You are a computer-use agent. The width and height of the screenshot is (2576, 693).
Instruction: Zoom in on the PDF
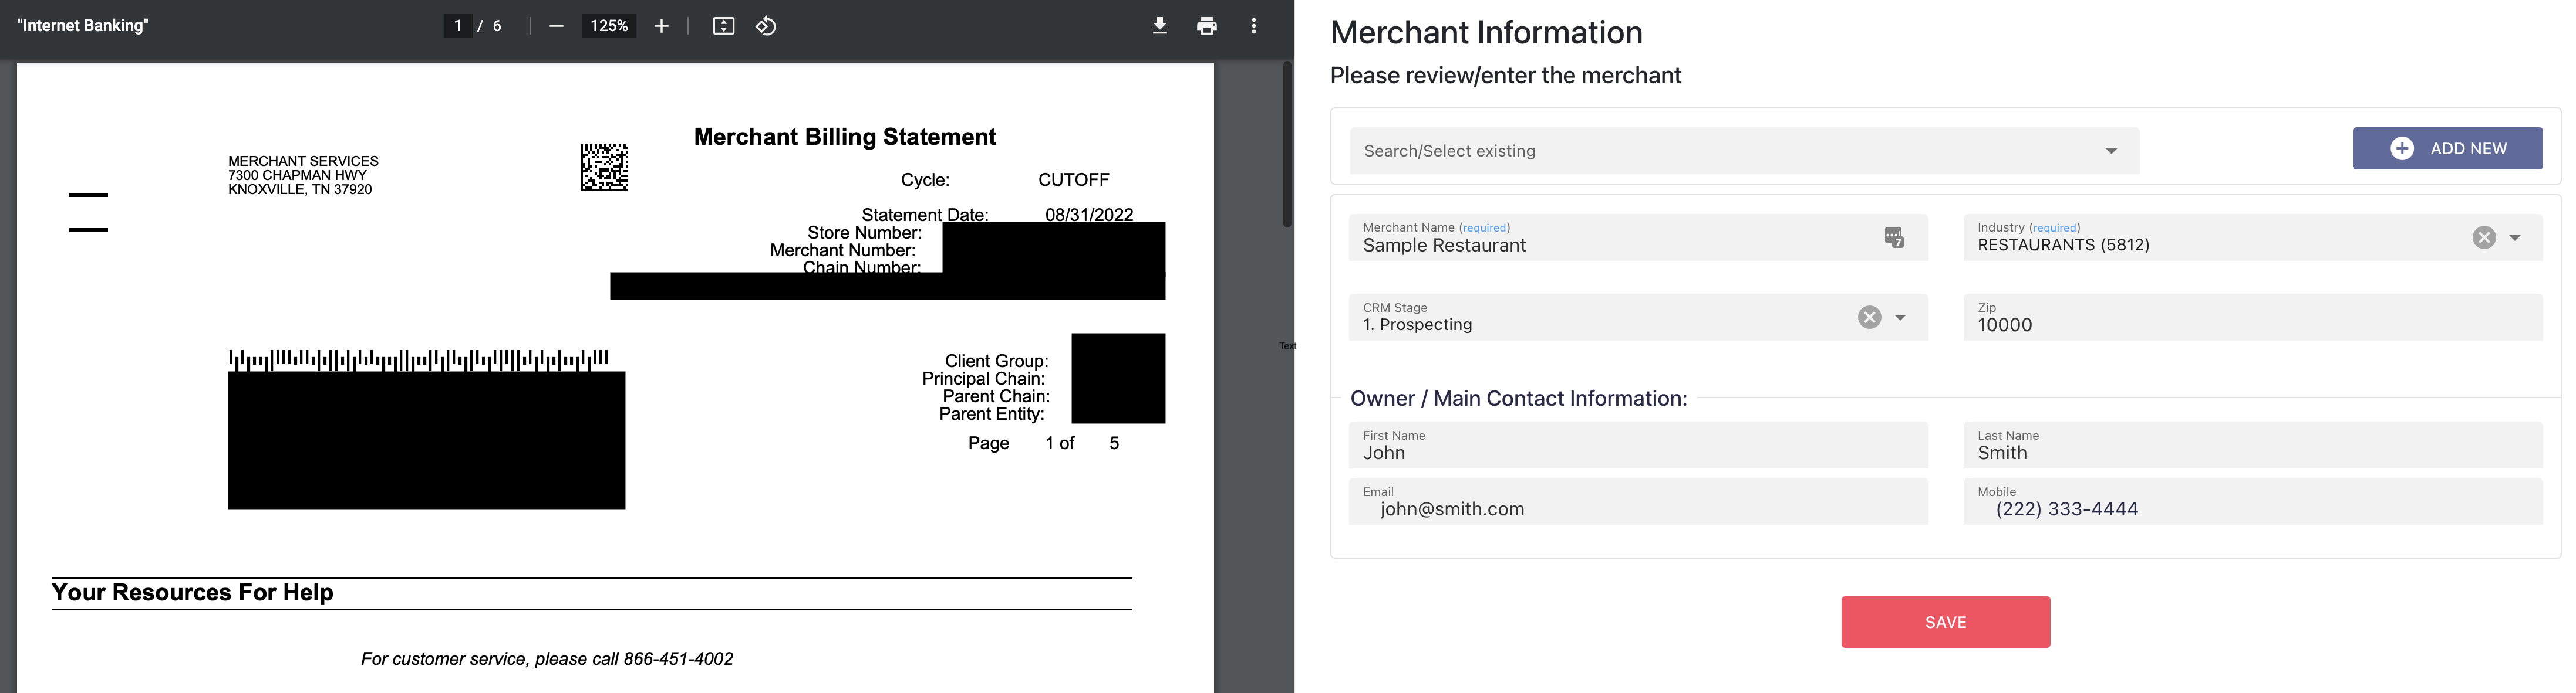[x=661, y=26]
